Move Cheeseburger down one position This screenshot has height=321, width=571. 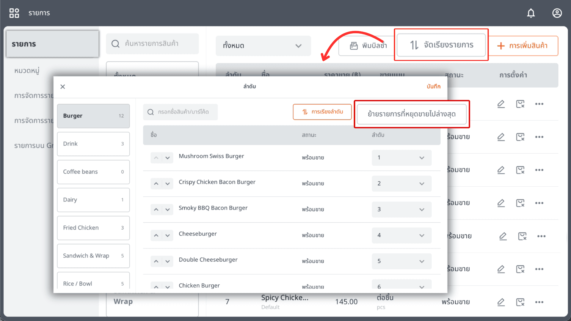(x=168, y=235)
